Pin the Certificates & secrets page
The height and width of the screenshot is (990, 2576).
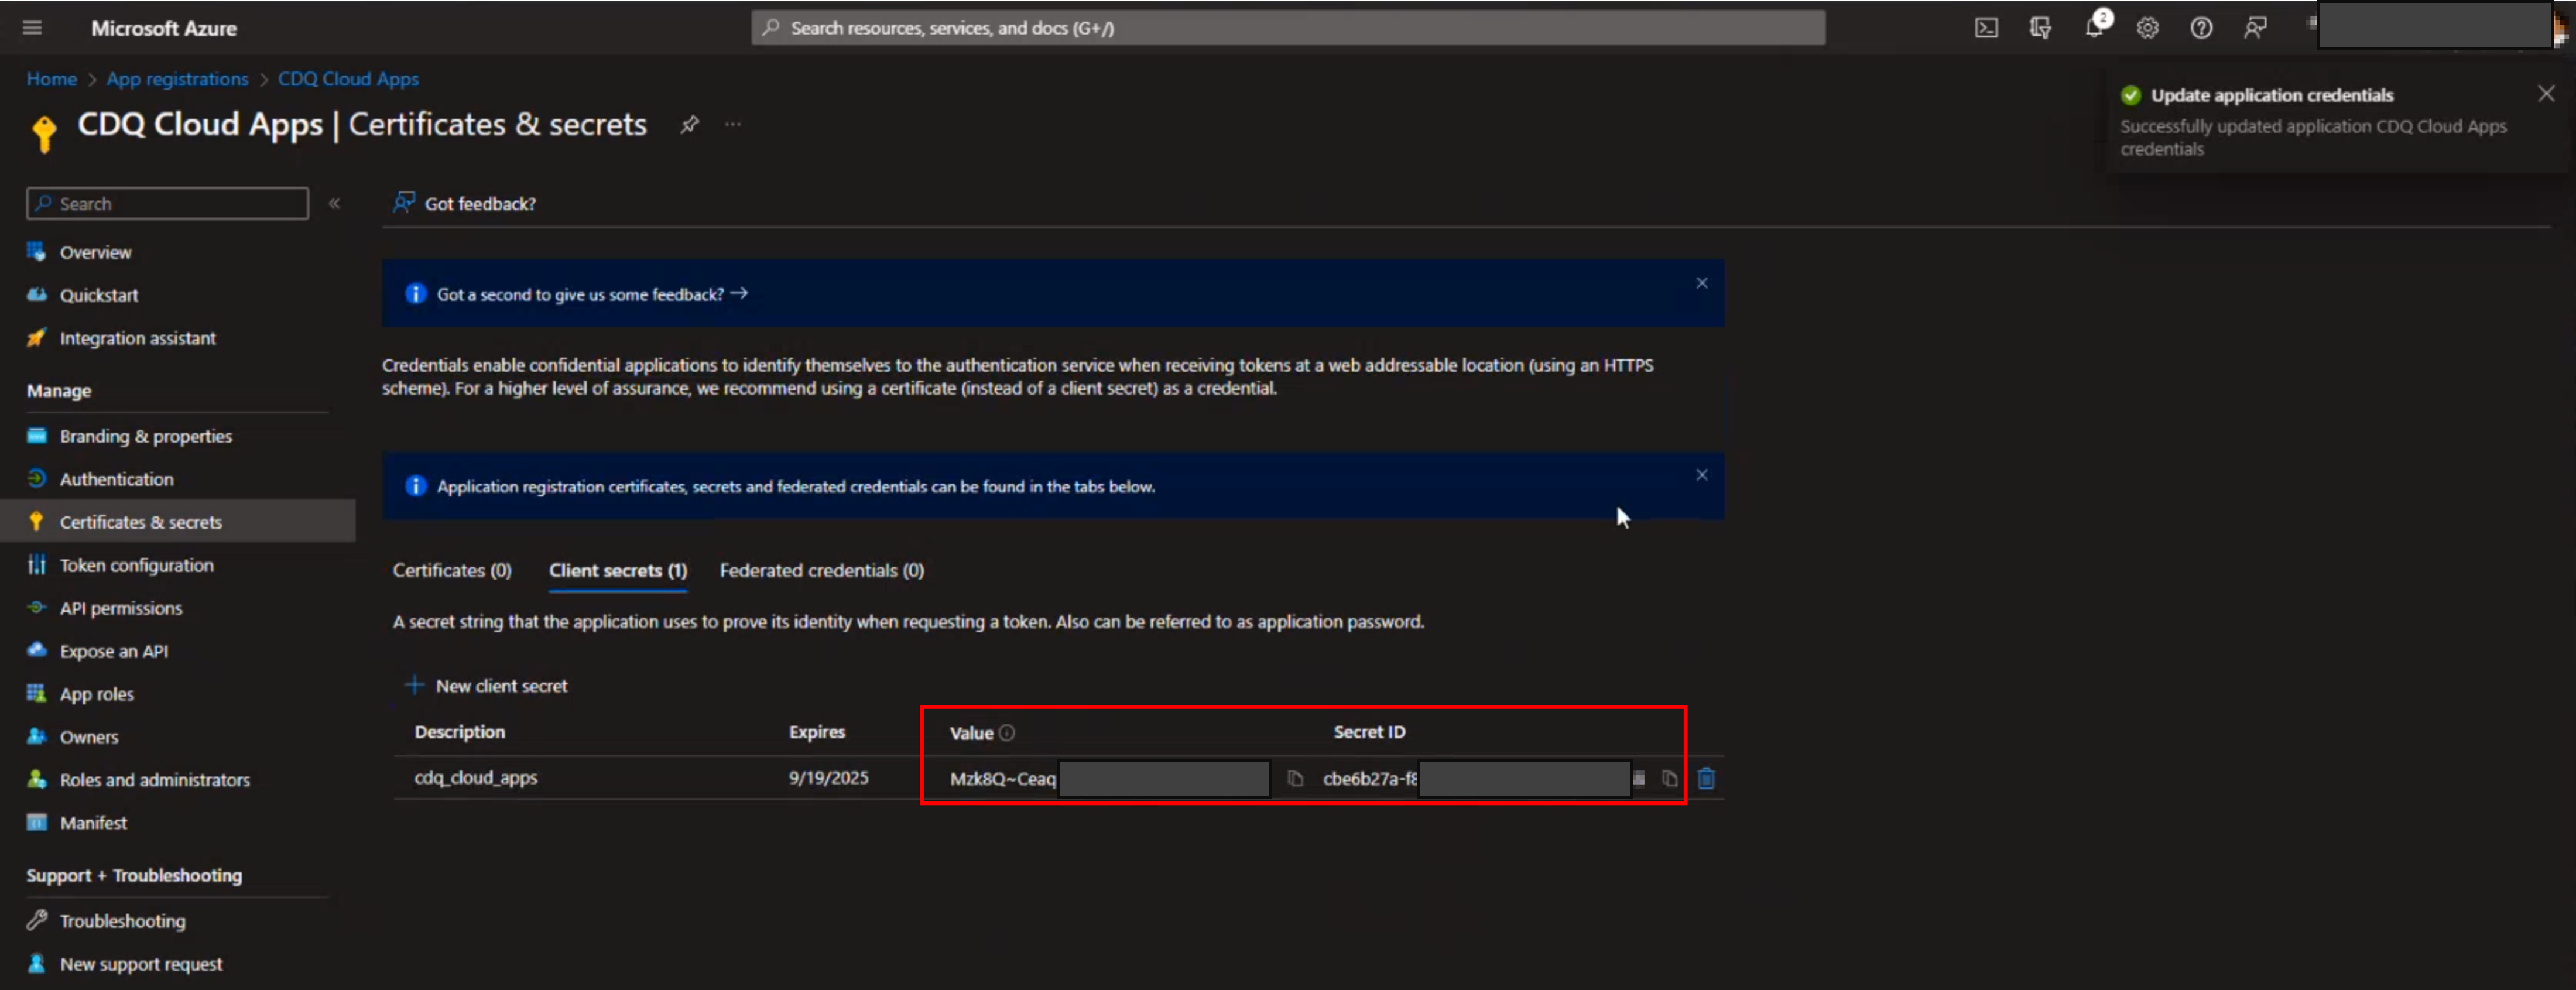click(x=689, y=125)
